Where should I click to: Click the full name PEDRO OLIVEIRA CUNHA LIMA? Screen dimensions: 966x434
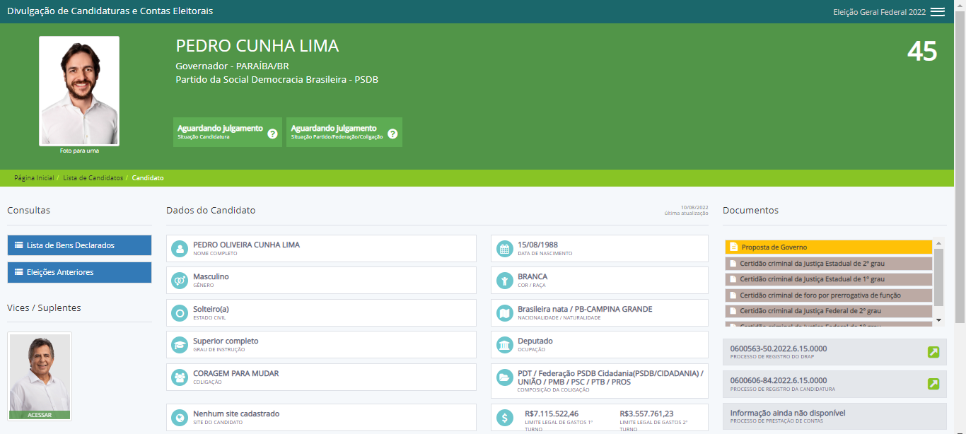point(246,245)
